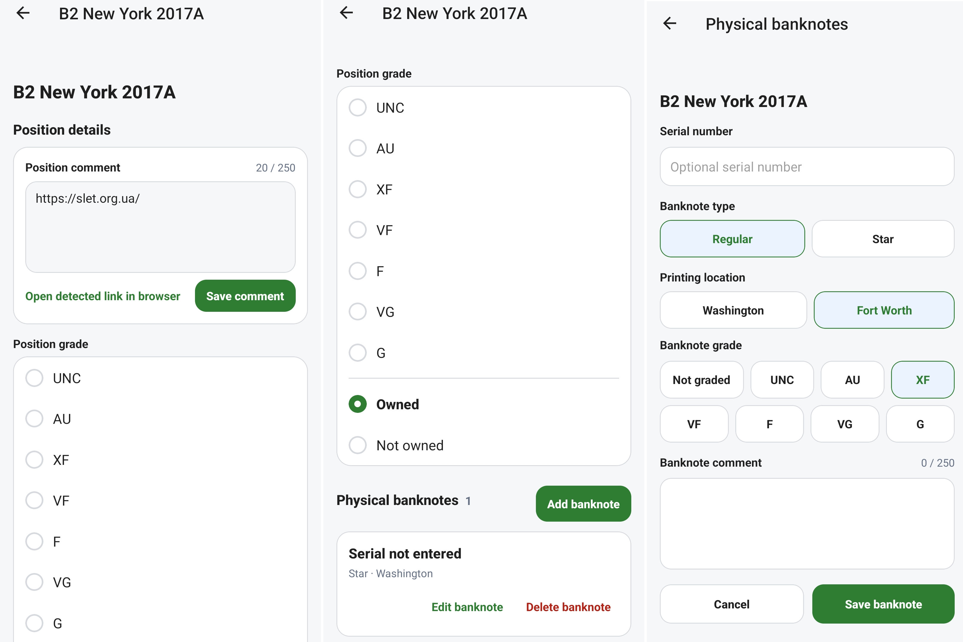
Task: Go back from Physical banknotes screen
Action: [x=669, y=24]
